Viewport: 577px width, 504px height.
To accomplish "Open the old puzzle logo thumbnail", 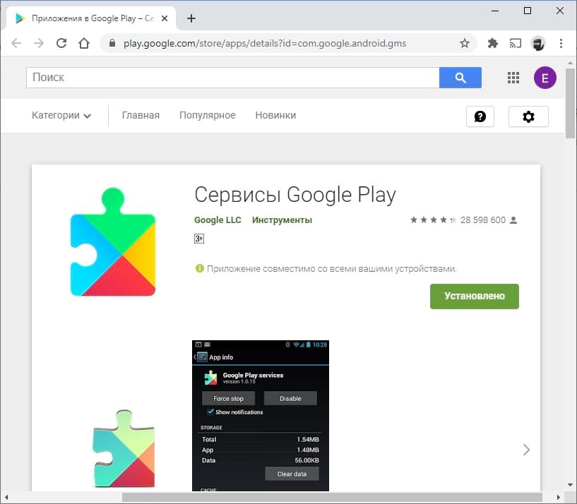I will coord(124,448).
